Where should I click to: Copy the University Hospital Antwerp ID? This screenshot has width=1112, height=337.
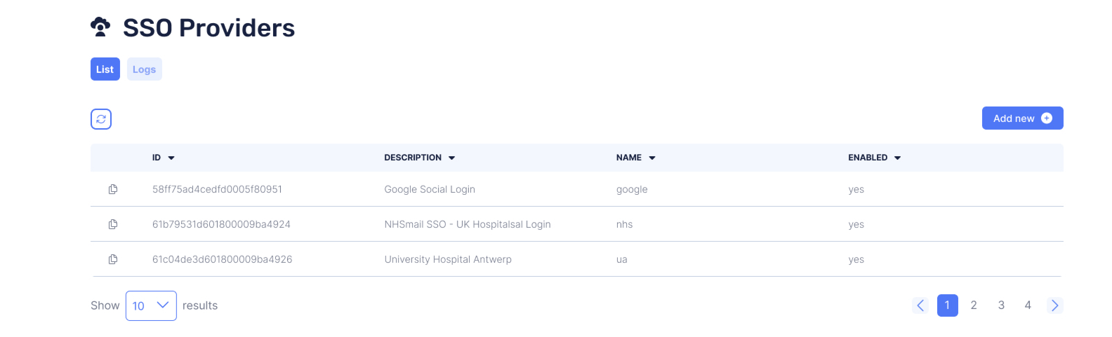point(113,259)
